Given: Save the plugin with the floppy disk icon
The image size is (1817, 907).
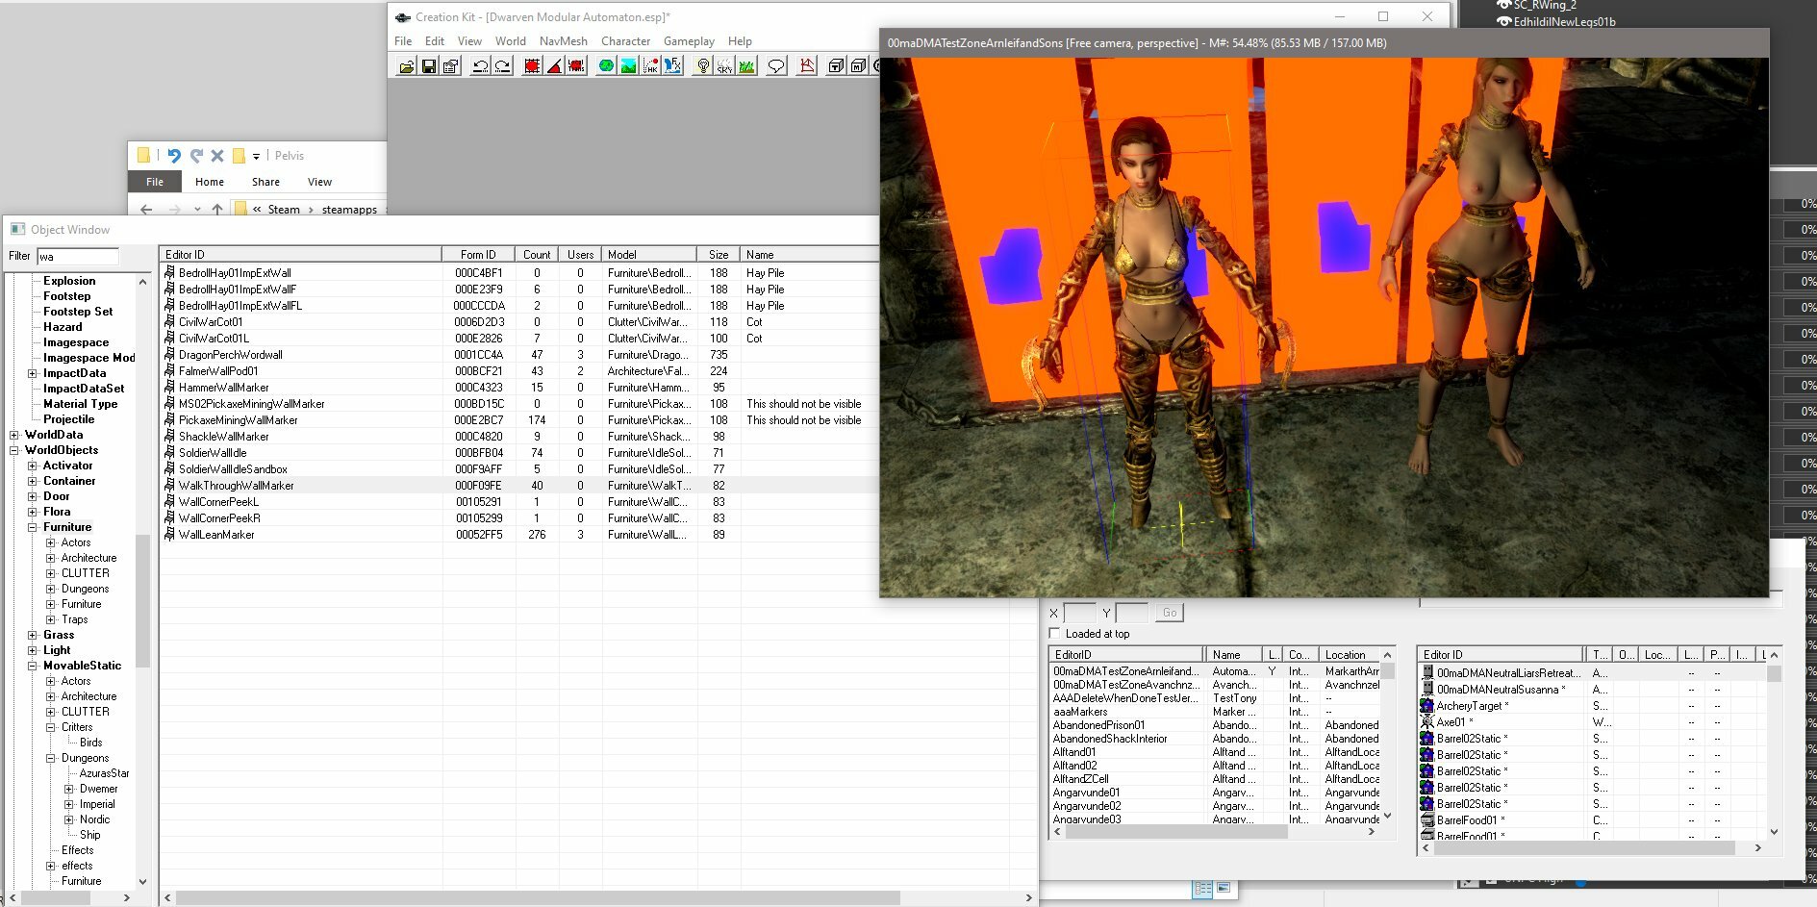Looking at the screenshot, I should 429,65.
